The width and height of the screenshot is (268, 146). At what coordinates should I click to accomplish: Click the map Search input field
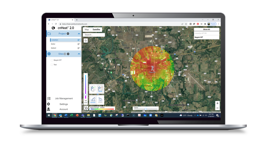(94, 35)
